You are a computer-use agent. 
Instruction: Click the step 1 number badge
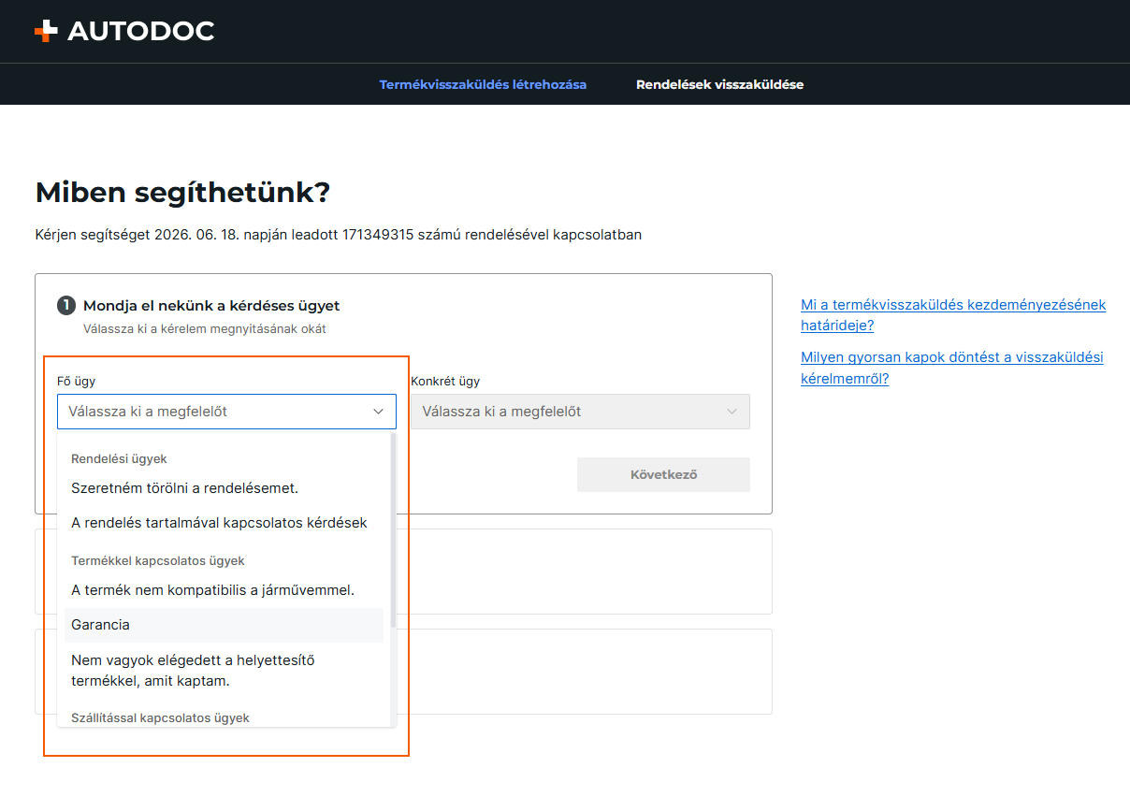tap(65, 305)
